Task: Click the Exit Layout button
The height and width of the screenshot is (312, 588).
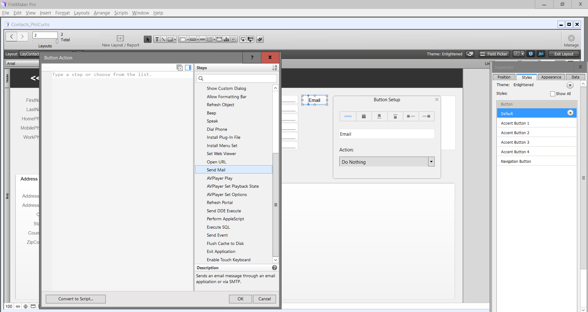Action: click(564, 54)
